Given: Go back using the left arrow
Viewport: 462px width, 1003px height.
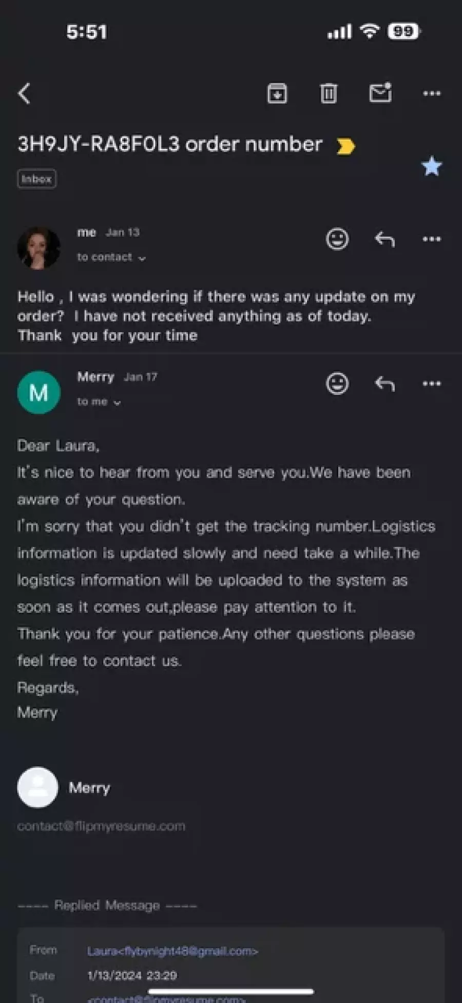Looking at the screenshot, I should click(x=24, y=93).
